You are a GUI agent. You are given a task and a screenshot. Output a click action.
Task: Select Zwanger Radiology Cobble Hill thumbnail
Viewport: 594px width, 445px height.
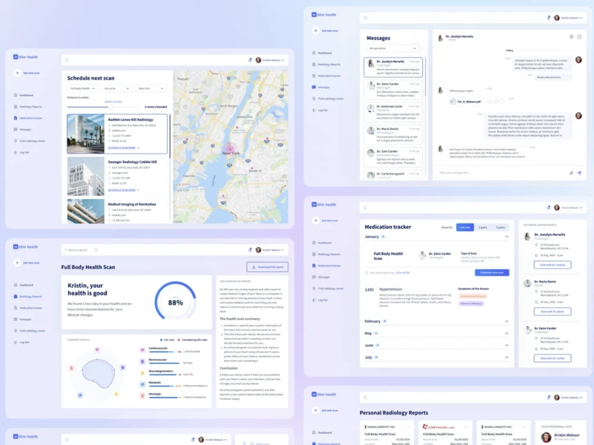coord(86,176)
